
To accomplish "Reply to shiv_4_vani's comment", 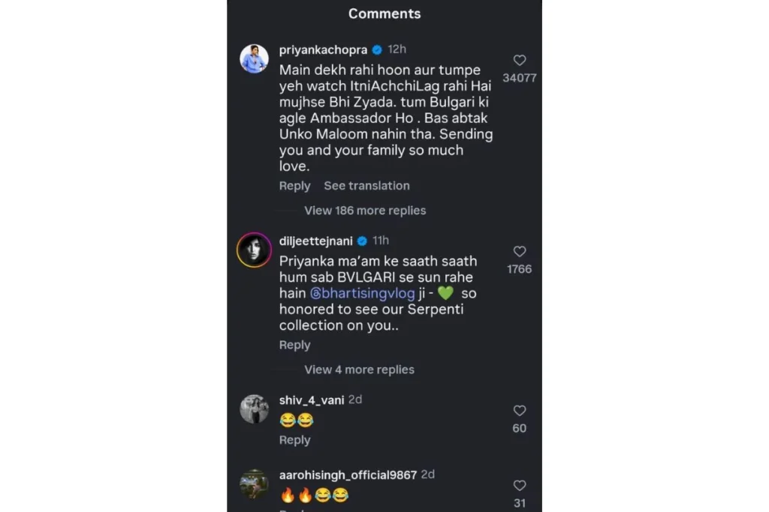I will coord(294,440).
